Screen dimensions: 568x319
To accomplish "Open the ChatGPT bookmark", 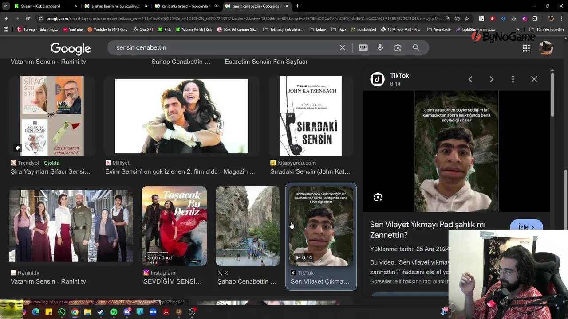I will (x=143, y=30).
